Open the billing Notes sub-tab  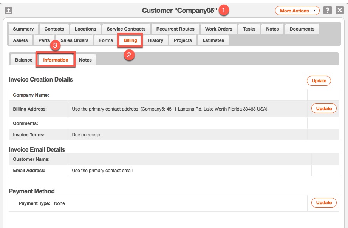(85, 60)
